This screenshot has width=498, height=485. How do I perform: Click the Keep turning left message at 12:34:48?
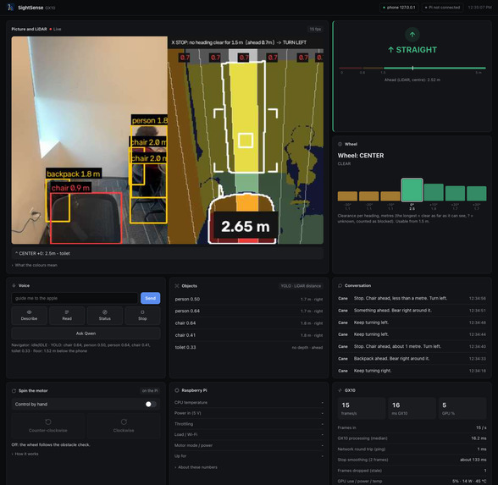[x=412, y=322]
